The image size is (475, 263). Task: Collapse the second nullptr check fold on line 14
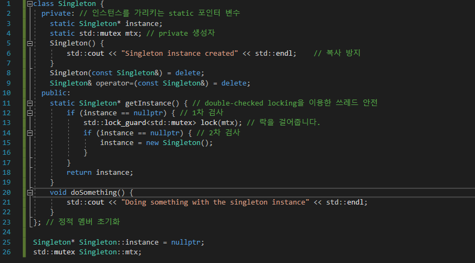tap(30, 133)
